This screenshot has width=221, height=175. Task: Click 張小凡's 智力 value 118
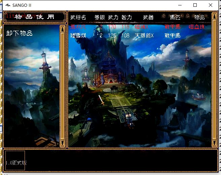[125, 27]
